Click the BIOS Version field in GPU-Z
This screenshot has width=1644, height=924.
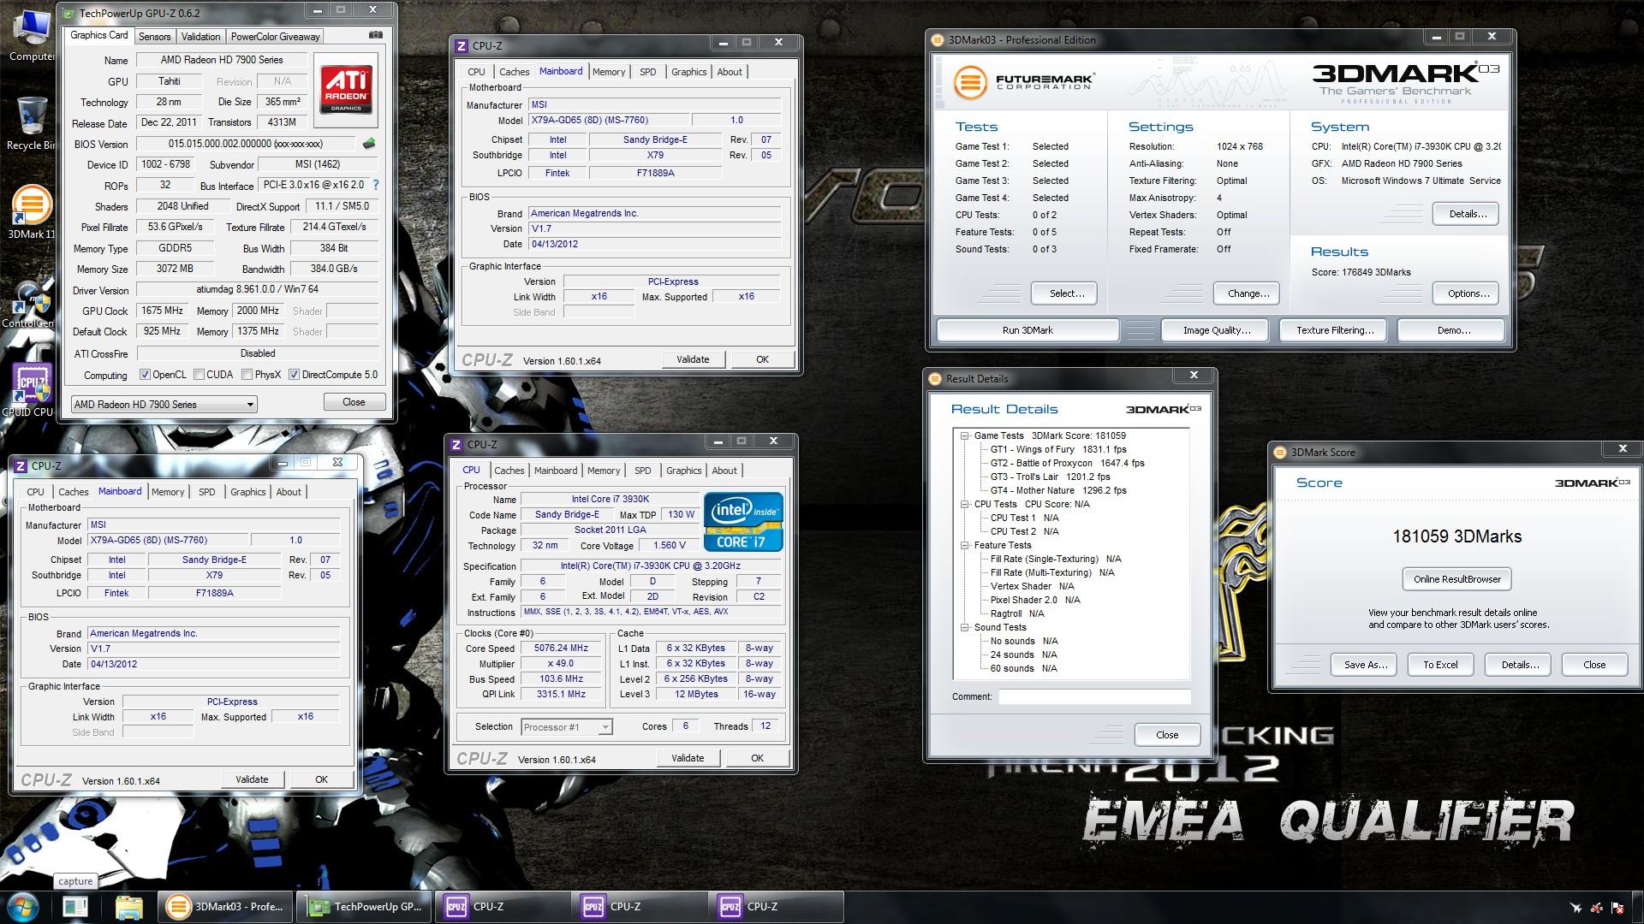[246, 144]
